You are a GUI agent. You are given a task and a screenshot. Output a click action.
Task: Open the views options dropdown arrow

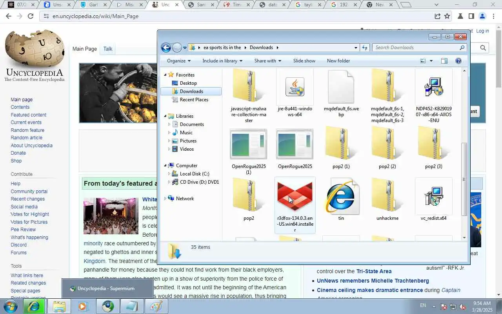tap(431, 61)
